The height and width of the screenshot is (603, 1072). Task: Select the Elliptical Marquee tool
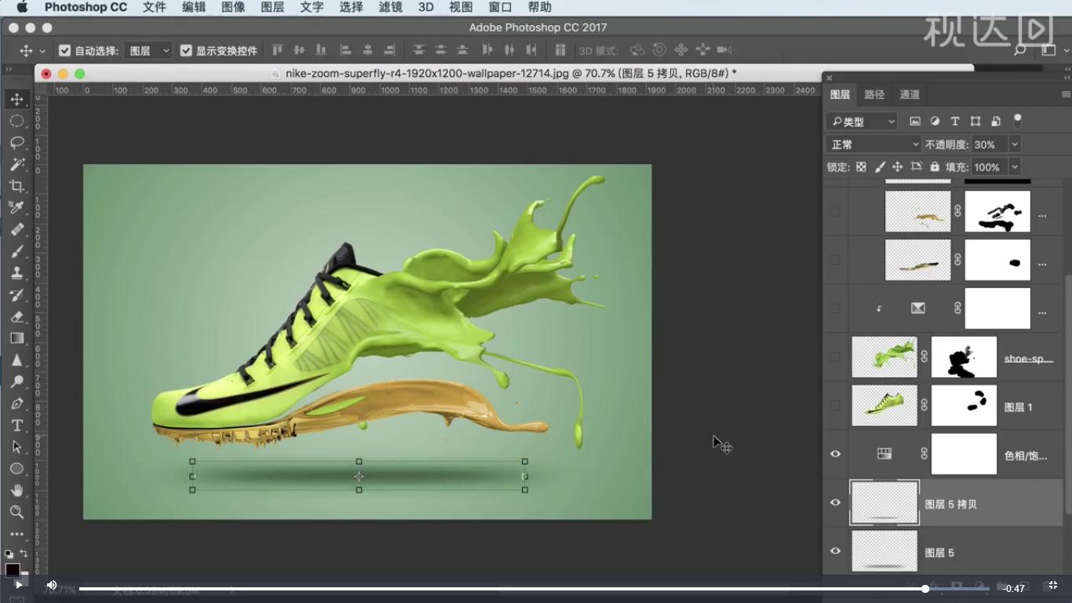pyautogui.click(x=16, y=121)
